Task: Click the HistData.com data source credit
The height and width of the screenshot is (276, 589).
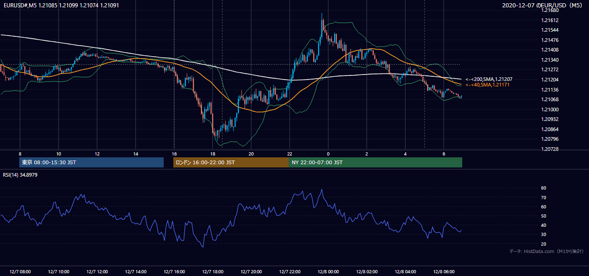Action: [x=547, y=251]
